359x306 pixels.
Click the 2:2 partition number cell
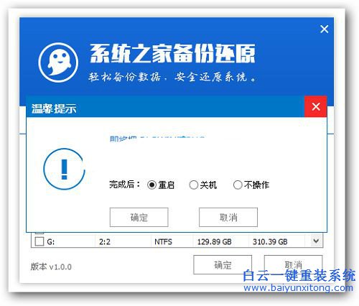pos(105,242)
